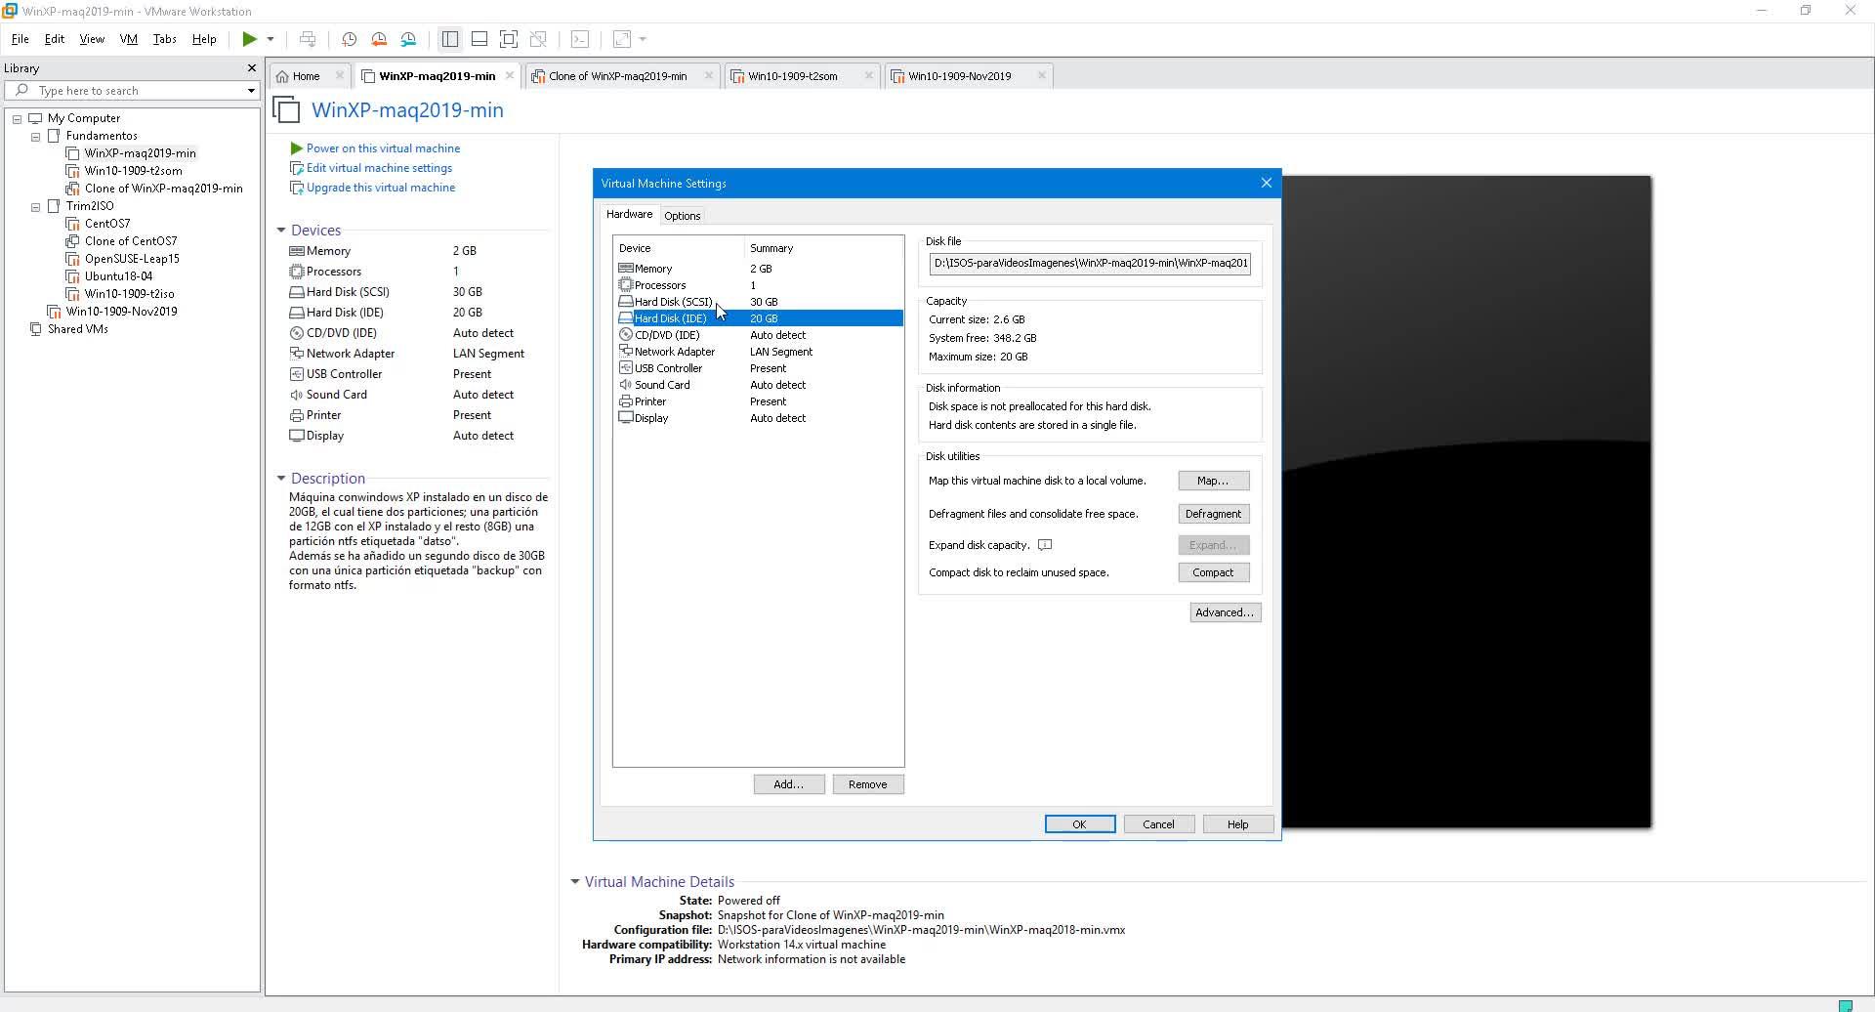The image size is (1875, 1012).
Task: Toggle the library sidebar view icon
Action: [449, 39]
